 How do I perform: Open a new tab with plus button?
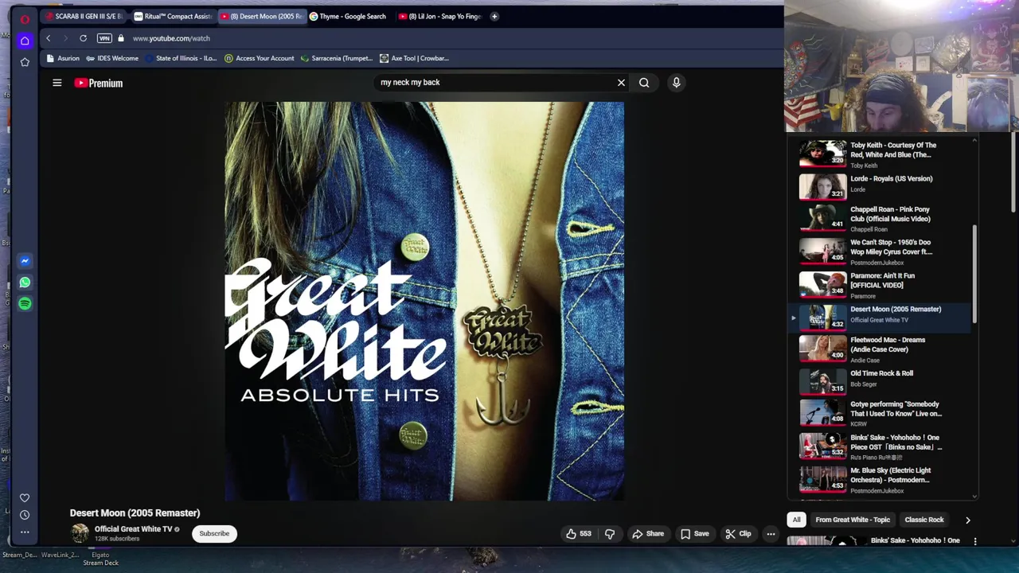pyautogui.click(x=494, y=16)
